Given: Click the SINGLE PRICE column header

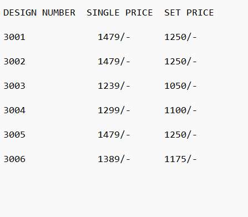Looking at the screenshot, I should [120, 13].
